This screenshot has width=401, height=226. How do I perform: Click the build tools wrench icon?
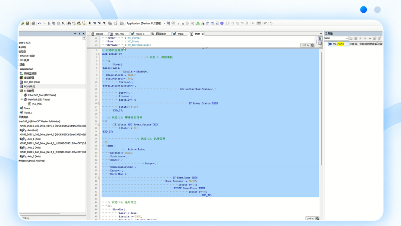click(192, 23)
